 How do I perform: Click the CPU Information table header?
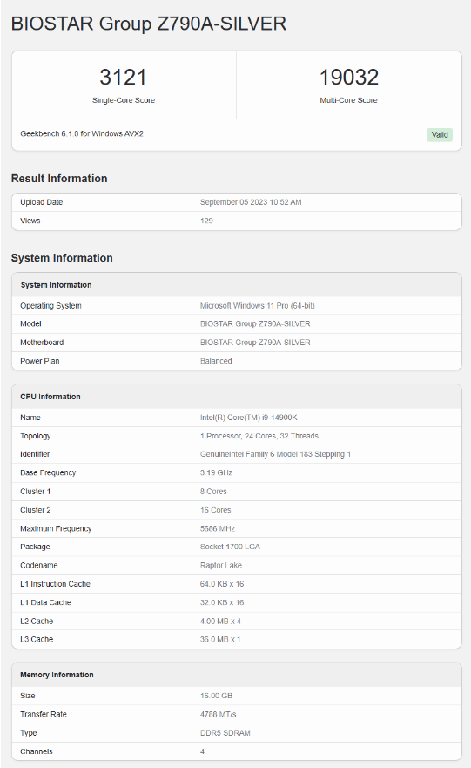pos(50,397)
